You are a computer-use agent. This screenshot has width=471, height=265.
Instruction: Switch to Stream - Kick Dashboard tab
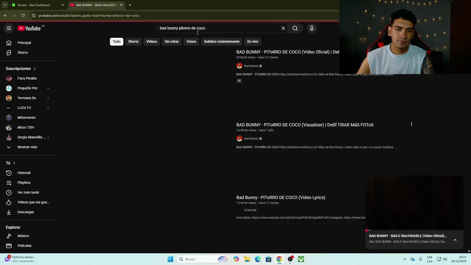[x=33, y=5]
